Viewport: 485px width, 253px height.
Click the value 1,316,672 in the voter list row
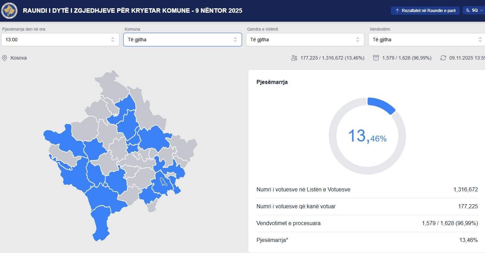point(466,190)
